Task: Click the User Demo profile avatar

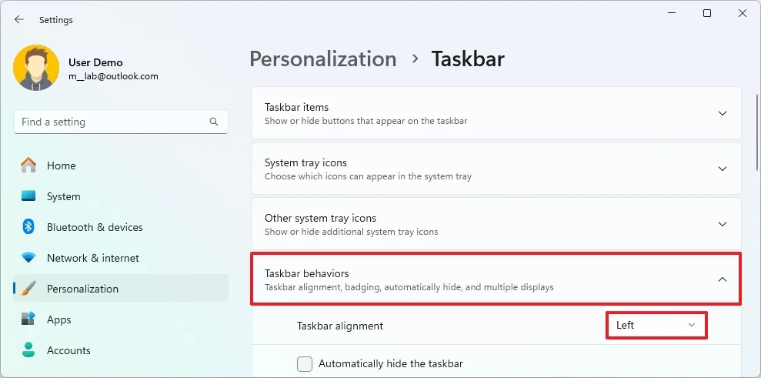Action: point(36,68)
